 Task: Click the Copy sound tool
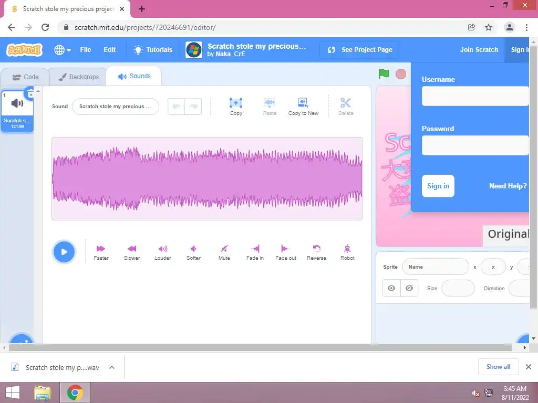236,107
